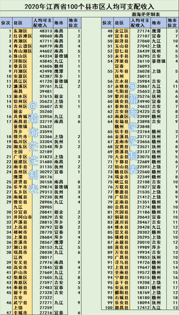This screenshot has width=179, height=315.
Task: Select the cell "青山湖区"
Action: [23, 51]
